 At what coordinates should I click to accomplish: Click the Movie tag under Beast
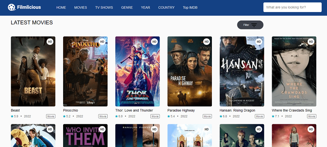pyautogui.click(x=51, y=116)
